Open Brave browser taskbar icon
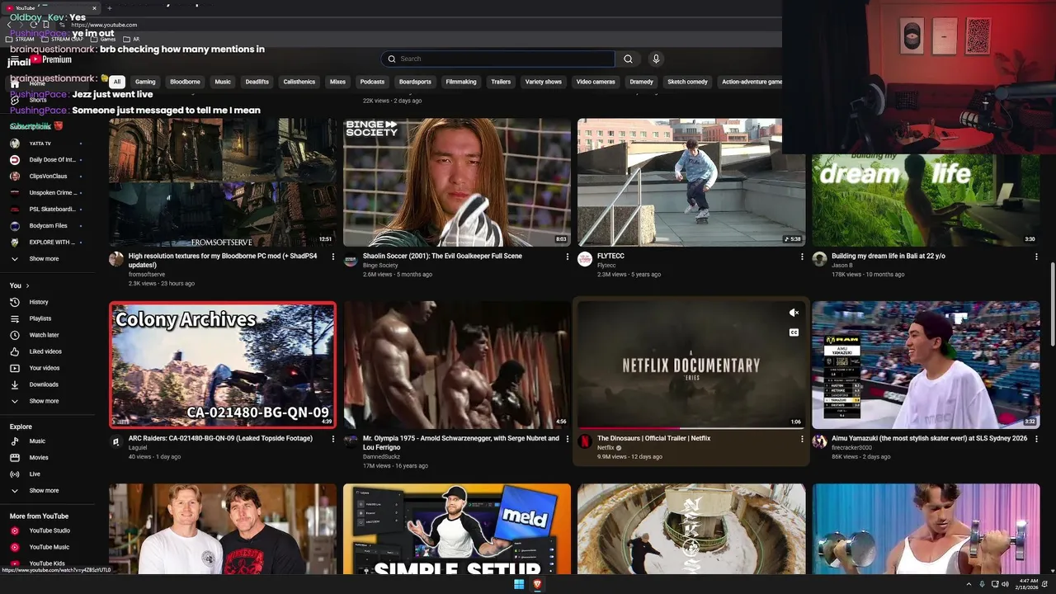Image resolution: width=1056 pixels, height=594 pixels. (x=537, y=584)
